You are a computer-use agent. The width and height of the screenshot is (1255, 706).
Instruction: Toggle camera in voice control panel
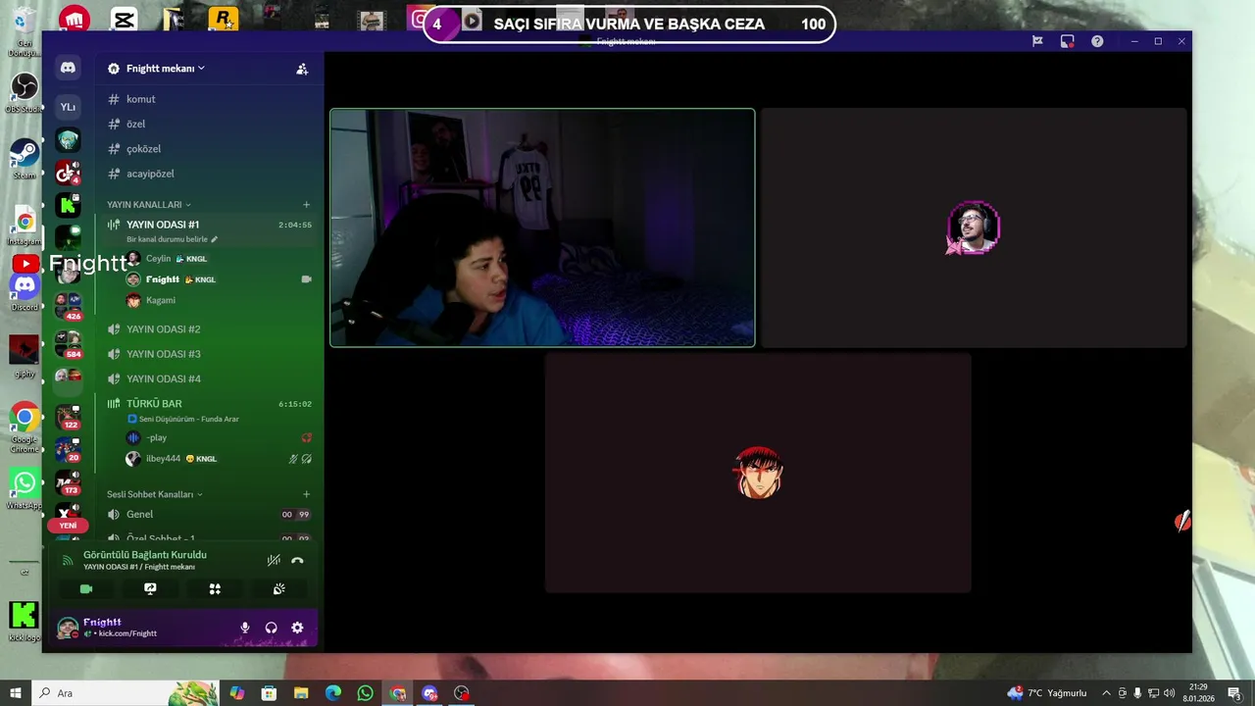86,588
